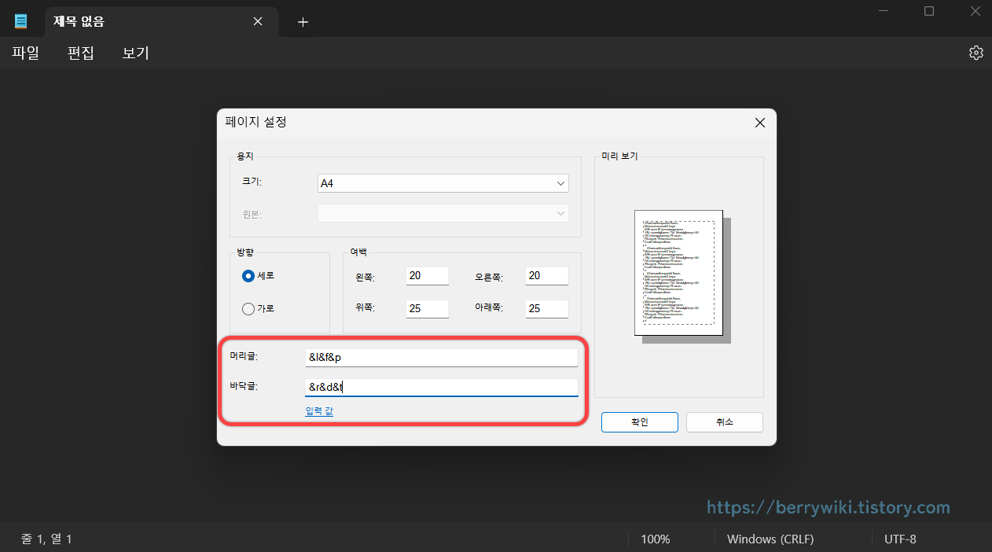Confirm page setup with 확인 button
The height and width of the screenshot is (552, 992).
tap(639, 421)
